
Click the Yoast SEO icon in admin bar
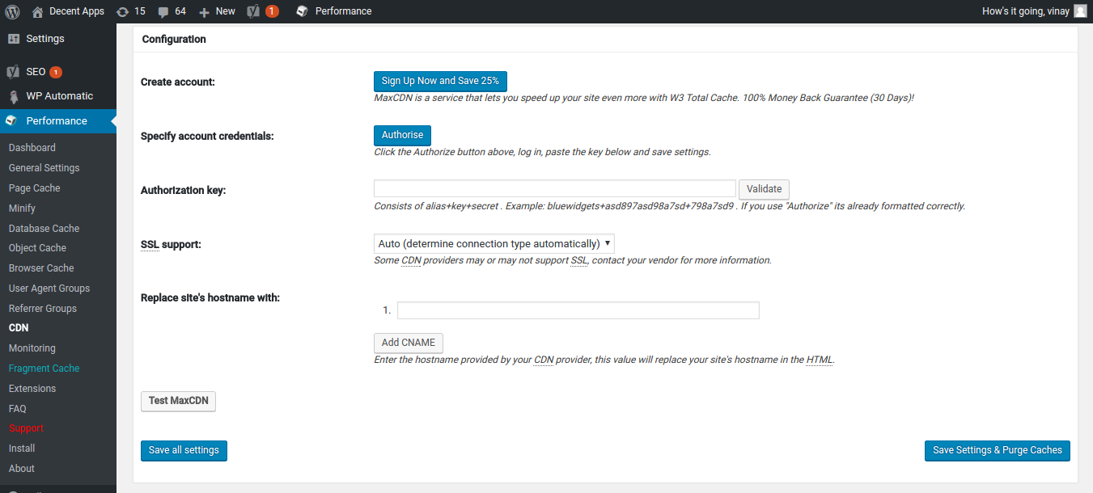253,11
